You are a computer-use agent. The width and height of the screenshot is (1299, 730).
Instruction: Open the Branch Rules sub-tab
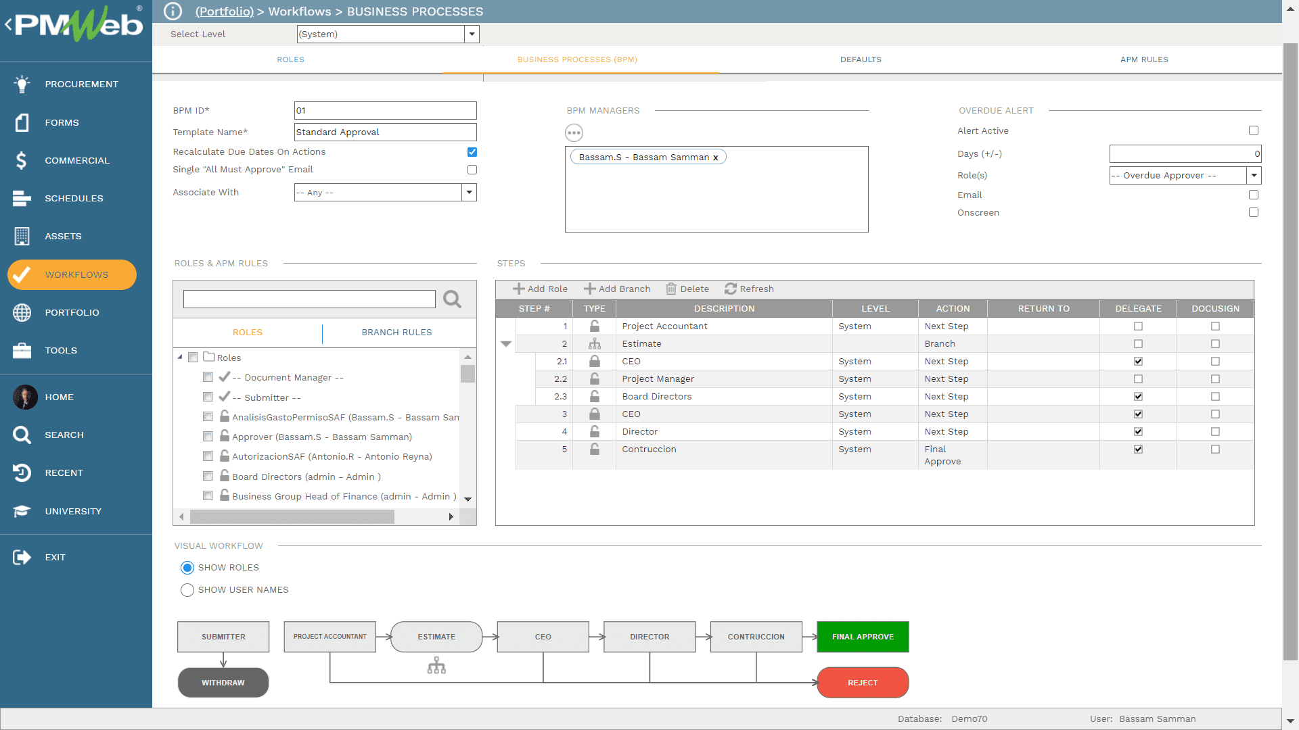pos(396,333)
